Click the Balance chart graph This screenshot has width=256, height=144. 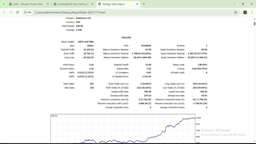point(123,129)
